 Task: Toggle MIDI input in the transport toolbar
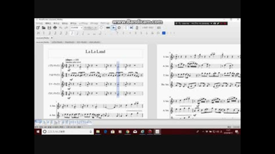101,28
